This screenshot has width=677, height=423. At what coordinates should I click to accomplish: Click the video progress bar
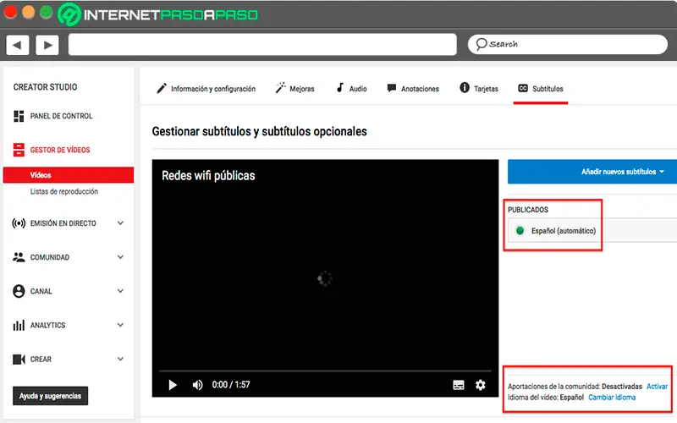point(325,371)
